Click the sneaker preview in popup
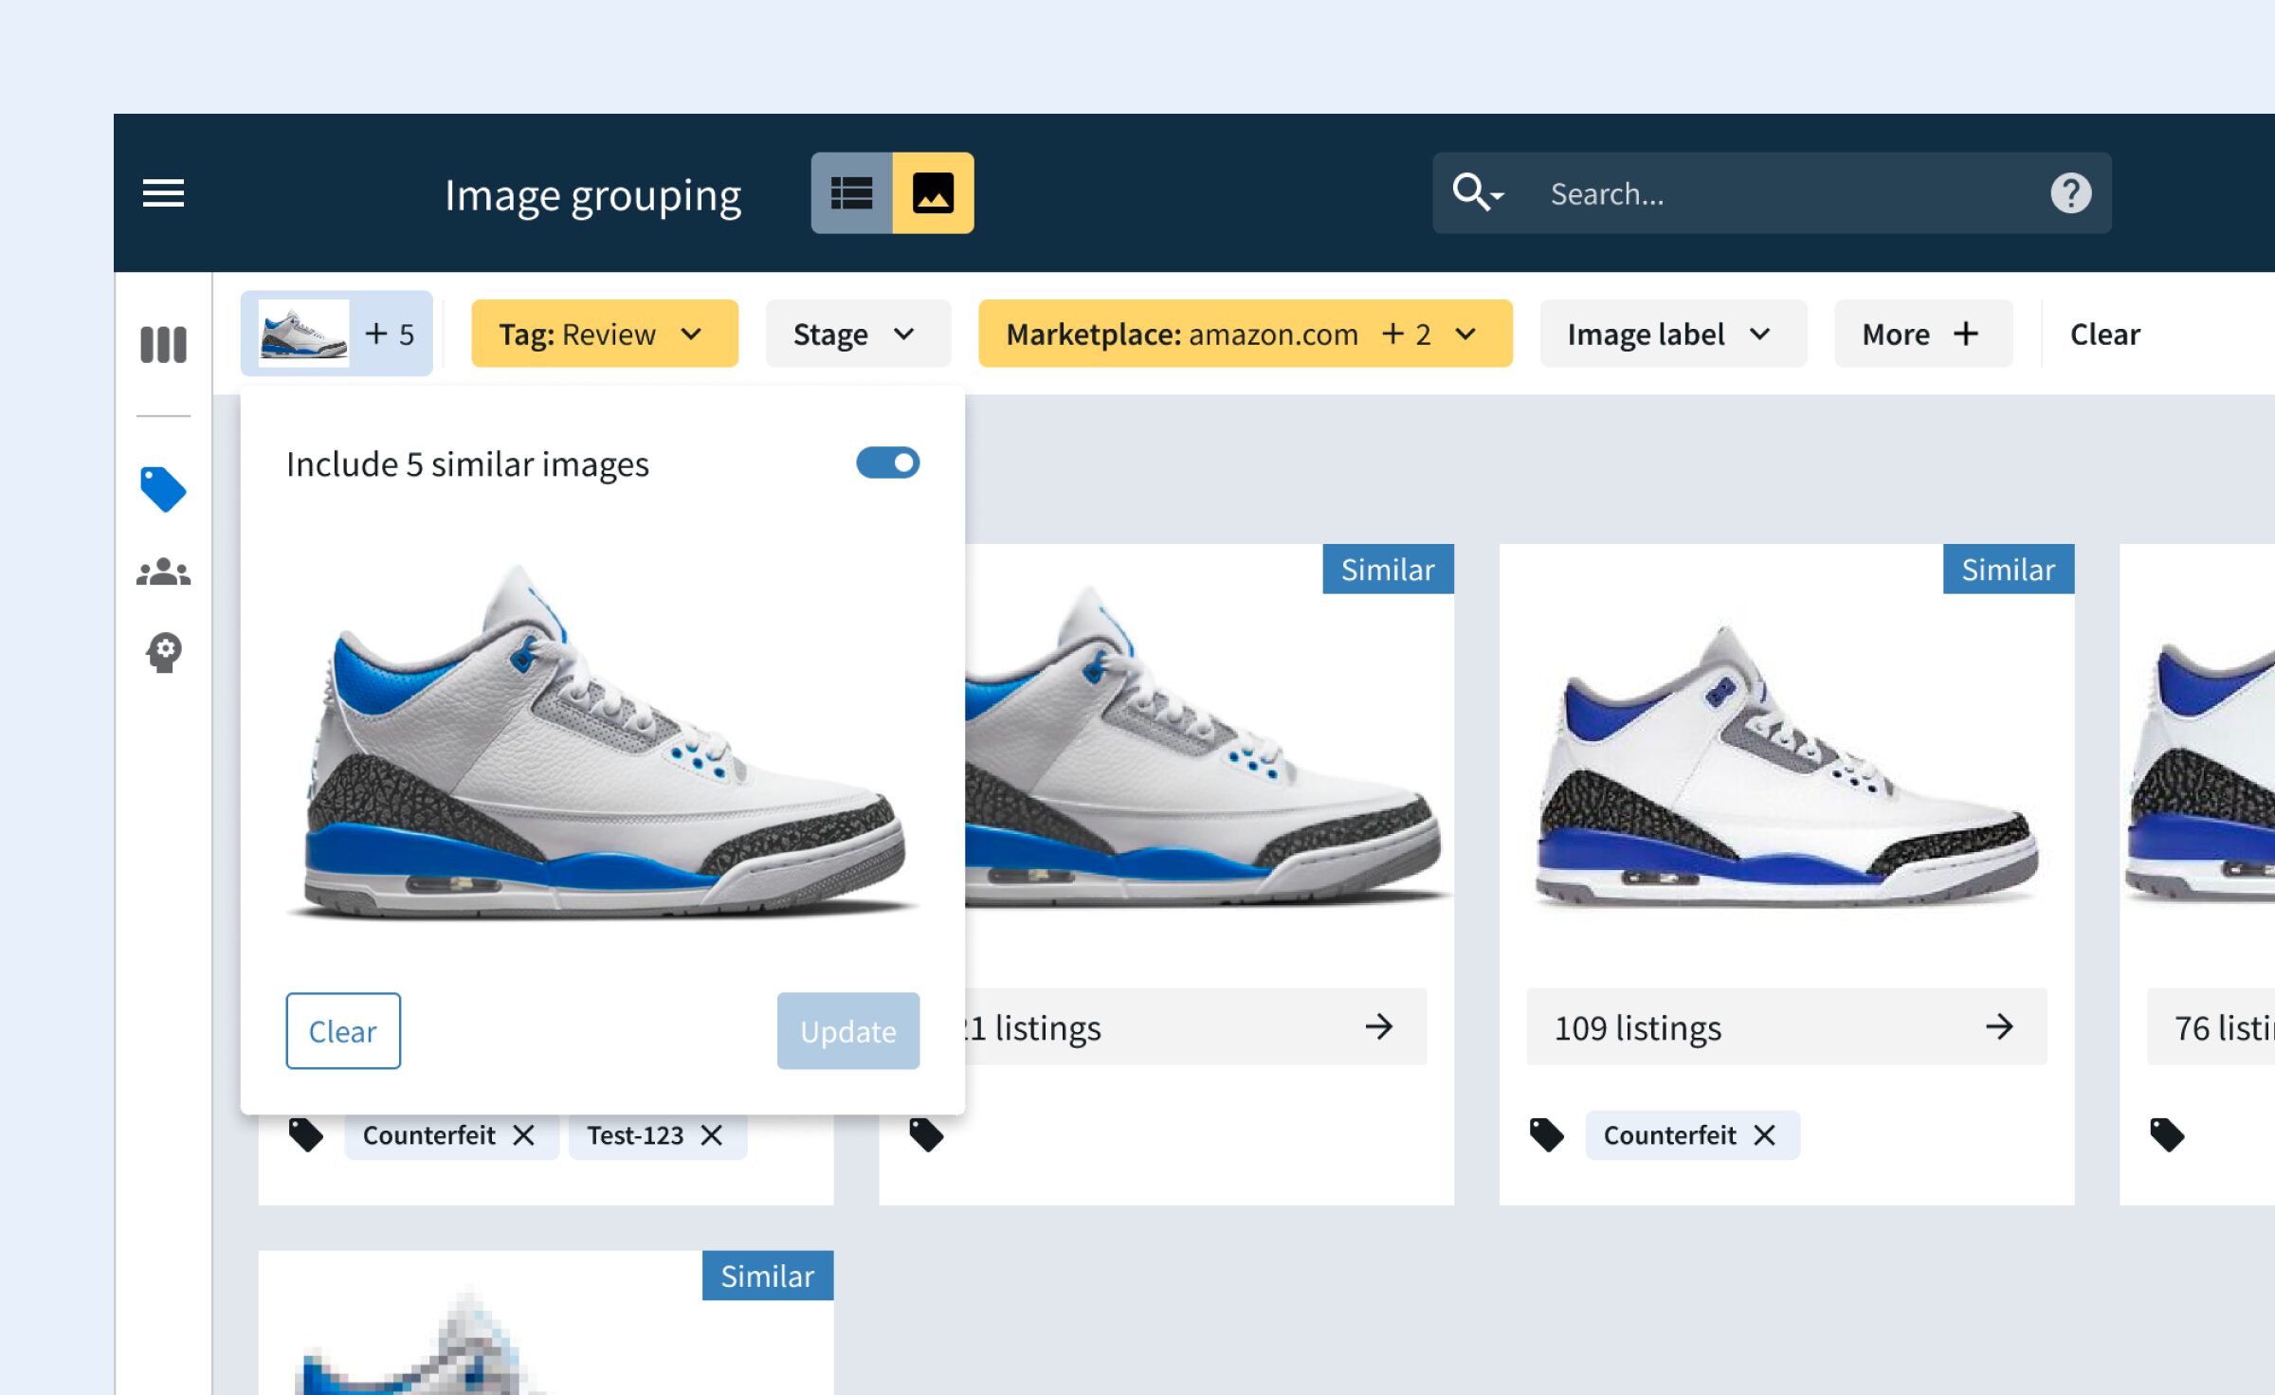 point(603,744)
